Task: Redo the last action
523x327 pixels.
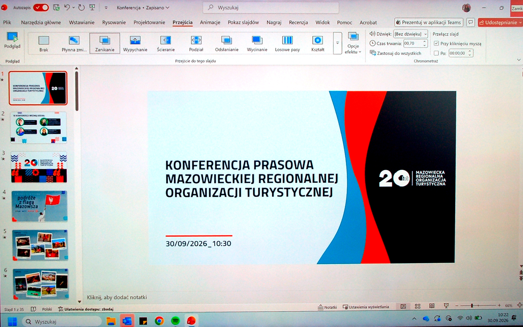Action: [x=81, y=7]
